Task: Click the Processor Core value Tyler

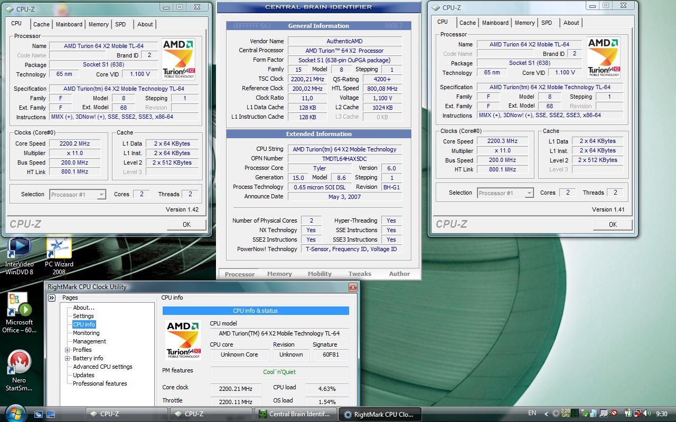Action: point(319,168)
